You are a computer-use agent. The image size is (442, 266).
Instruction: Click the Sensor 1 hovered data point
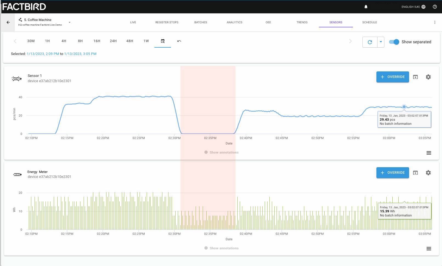[x=404, y=107]
